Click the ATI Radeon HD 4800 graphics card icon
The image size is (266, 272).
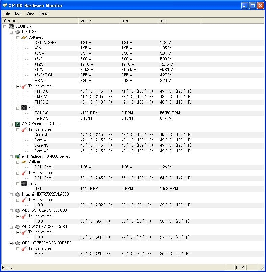(18, 157)
